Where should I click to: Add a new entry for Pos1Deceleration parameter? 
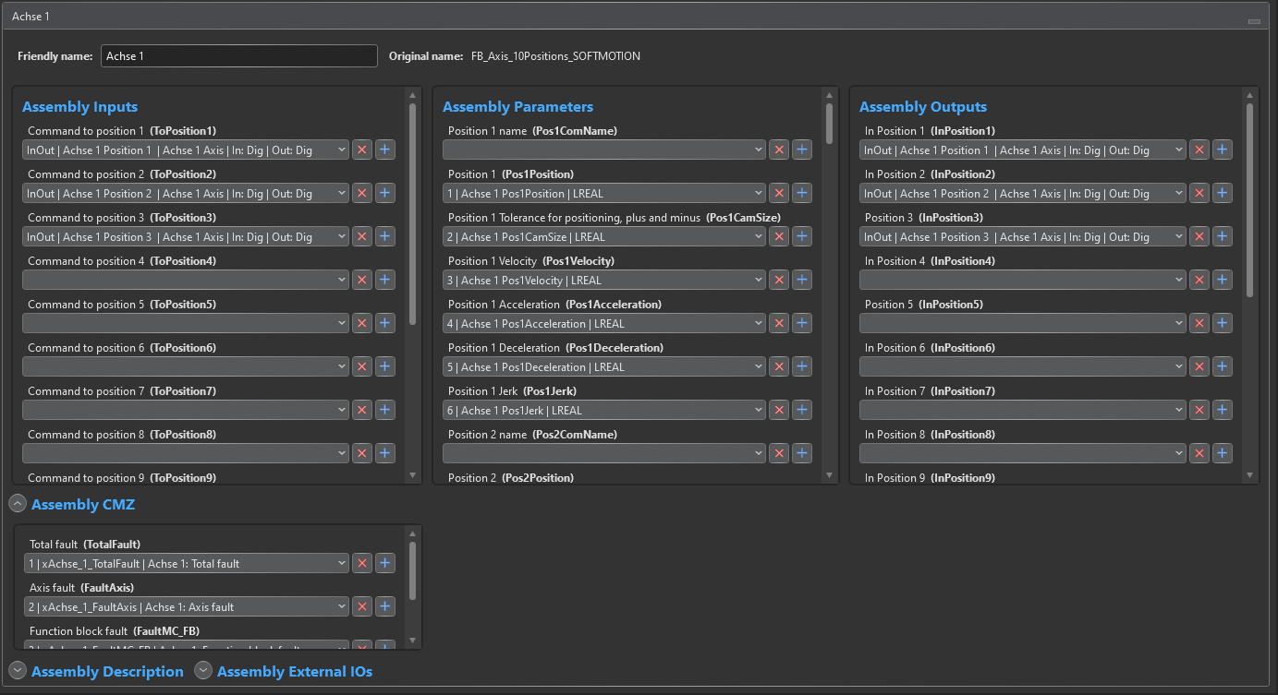click(x=802, y=366)
